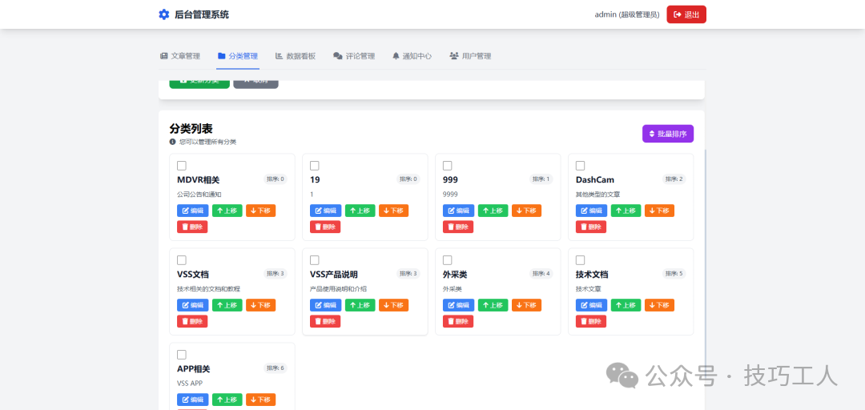
Task: Delete the MDVR相关 category
Action: (192, 227)
